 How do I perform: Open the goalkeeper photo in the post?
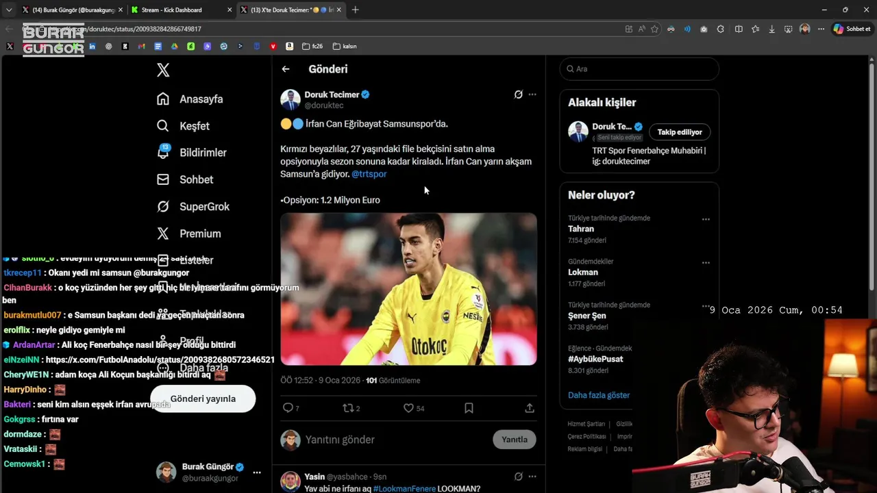click(x=408, y=289)
